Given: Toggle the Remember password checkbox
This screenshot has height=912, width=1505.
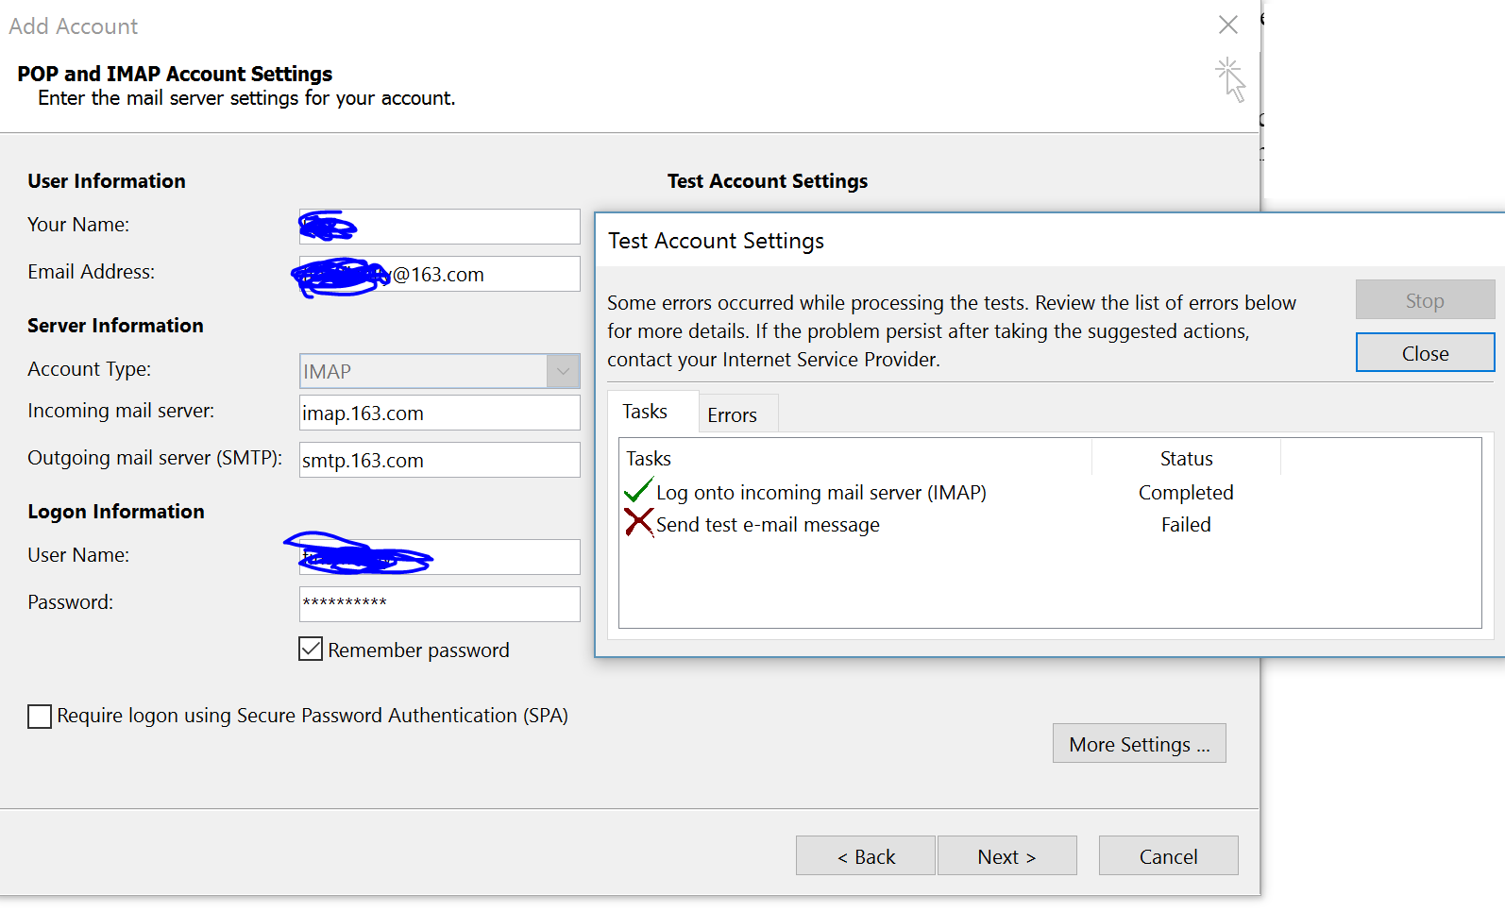Looking at the screenshot, I should [x=311, y=650].
